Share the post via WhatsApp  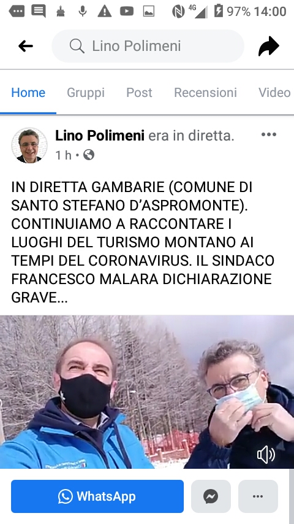97,496
